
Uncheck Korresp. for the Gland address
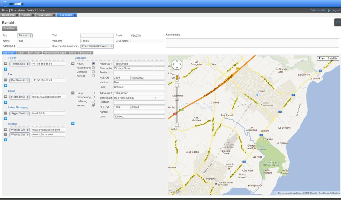pyautogui.click(x=93, y=105)
